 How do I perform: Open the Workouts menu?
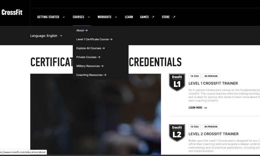point(104,17)
